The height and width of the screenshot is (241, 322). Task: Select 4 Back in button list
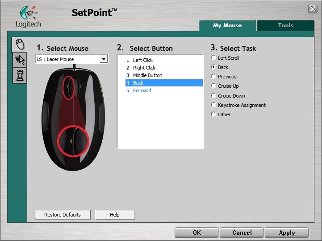(164, 83)
